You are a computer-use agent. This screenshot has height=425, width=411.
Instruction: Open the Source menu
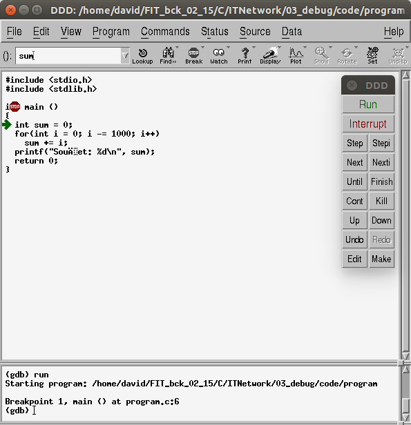click(255, 32)
